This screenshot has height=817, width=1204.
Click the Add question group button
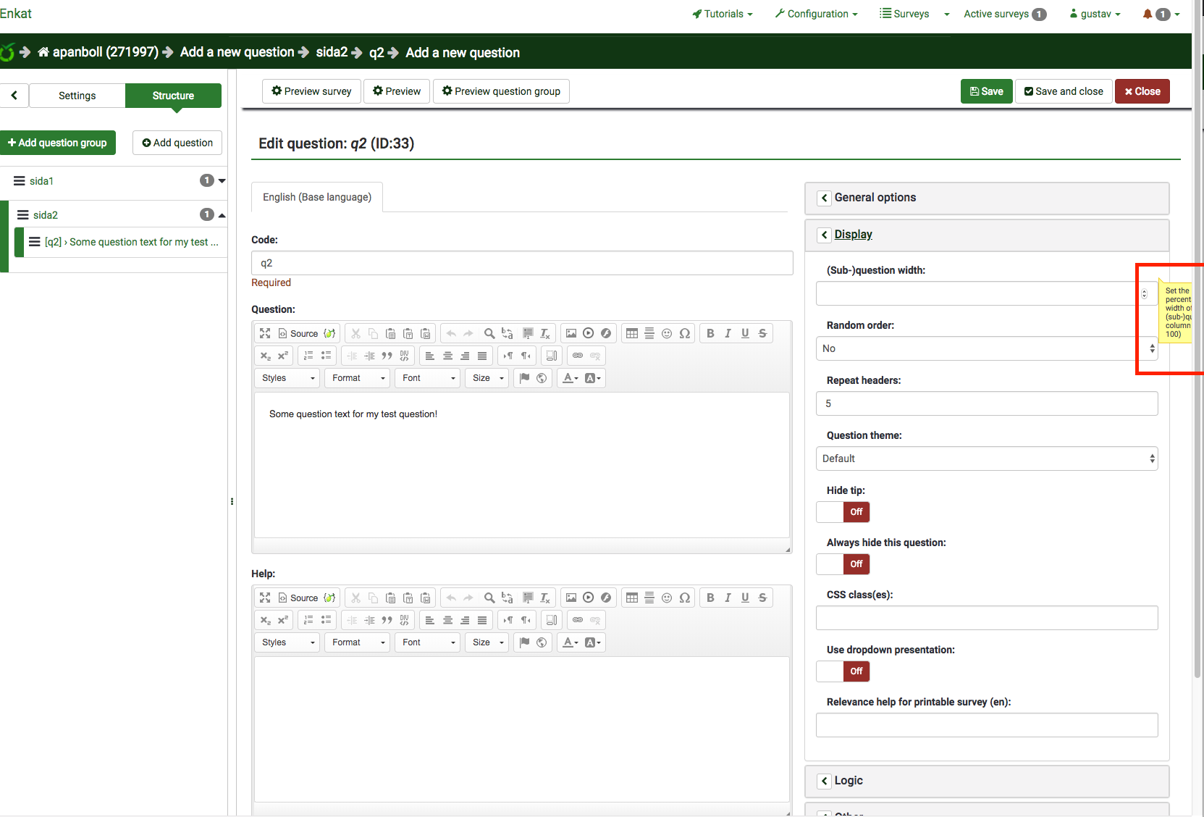(58, 143)
